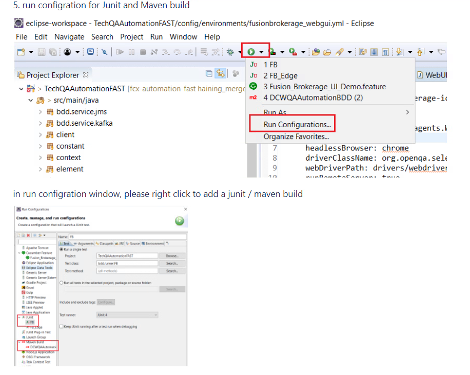
Task: Click the Open Type icon in the toolbar
Action: tap(316, 52)
